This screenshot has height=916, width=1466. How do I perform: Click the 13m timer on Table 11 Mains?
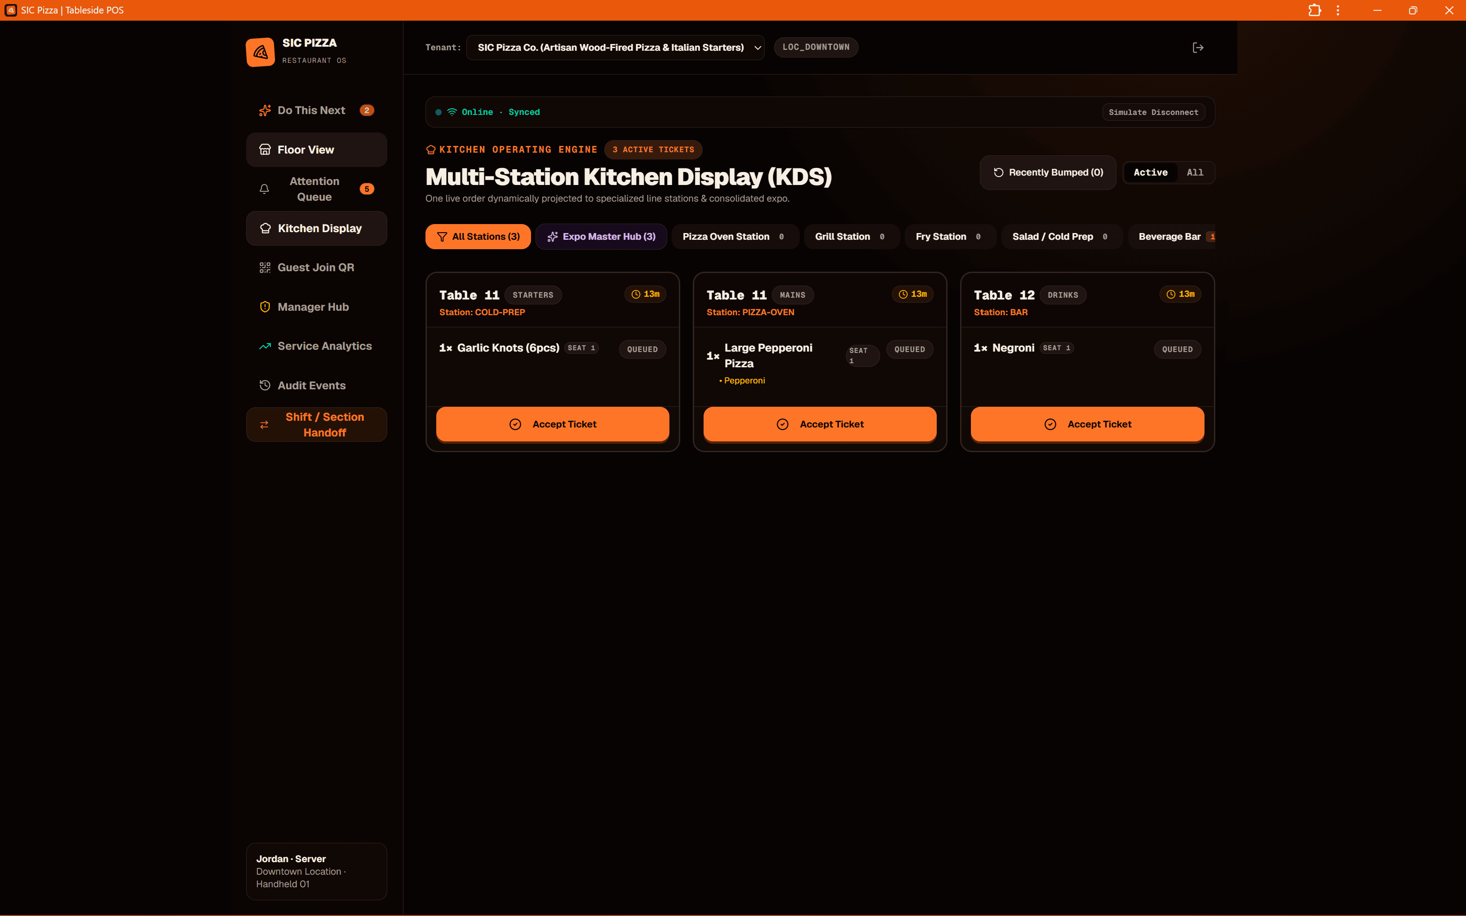912,295
